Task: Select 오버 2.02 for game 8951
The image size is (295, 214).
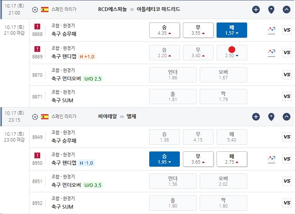Action: [x=223, y=181]
